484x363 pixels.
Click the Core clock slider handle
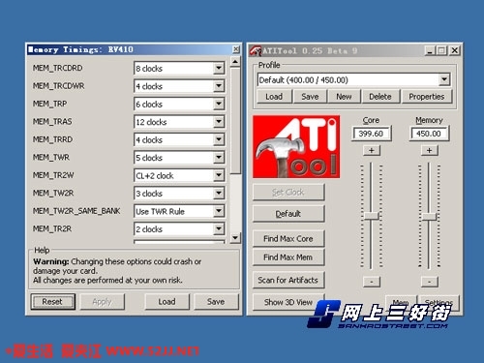(x=372, y=216)
